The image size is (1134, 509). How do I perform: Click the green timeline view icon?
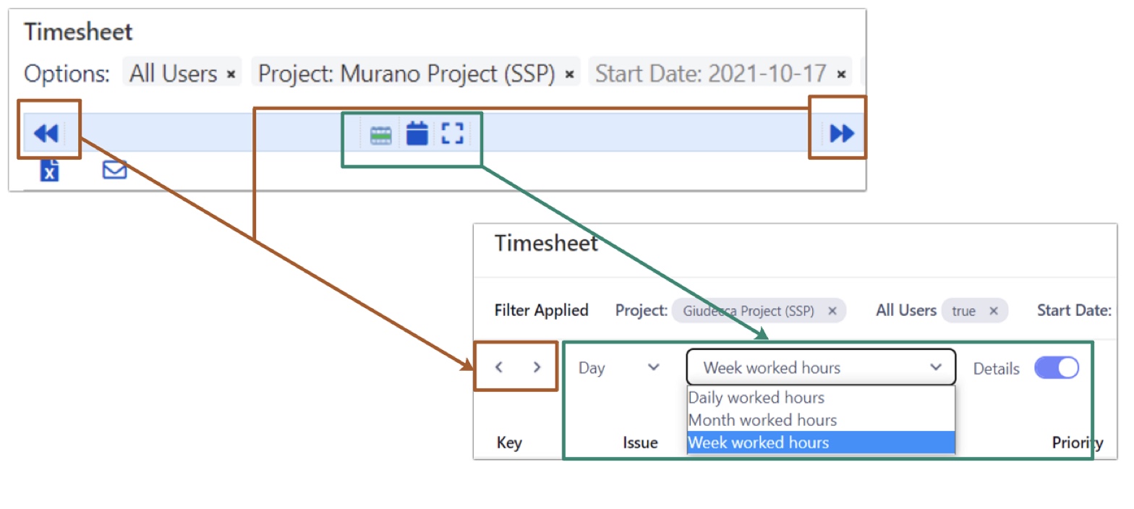tap(380, 134)
